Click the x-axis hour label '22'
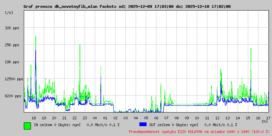 [x=74, y=118]
